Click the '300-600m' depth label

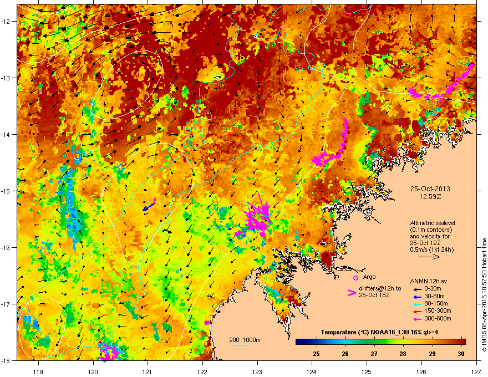point(438,319)
